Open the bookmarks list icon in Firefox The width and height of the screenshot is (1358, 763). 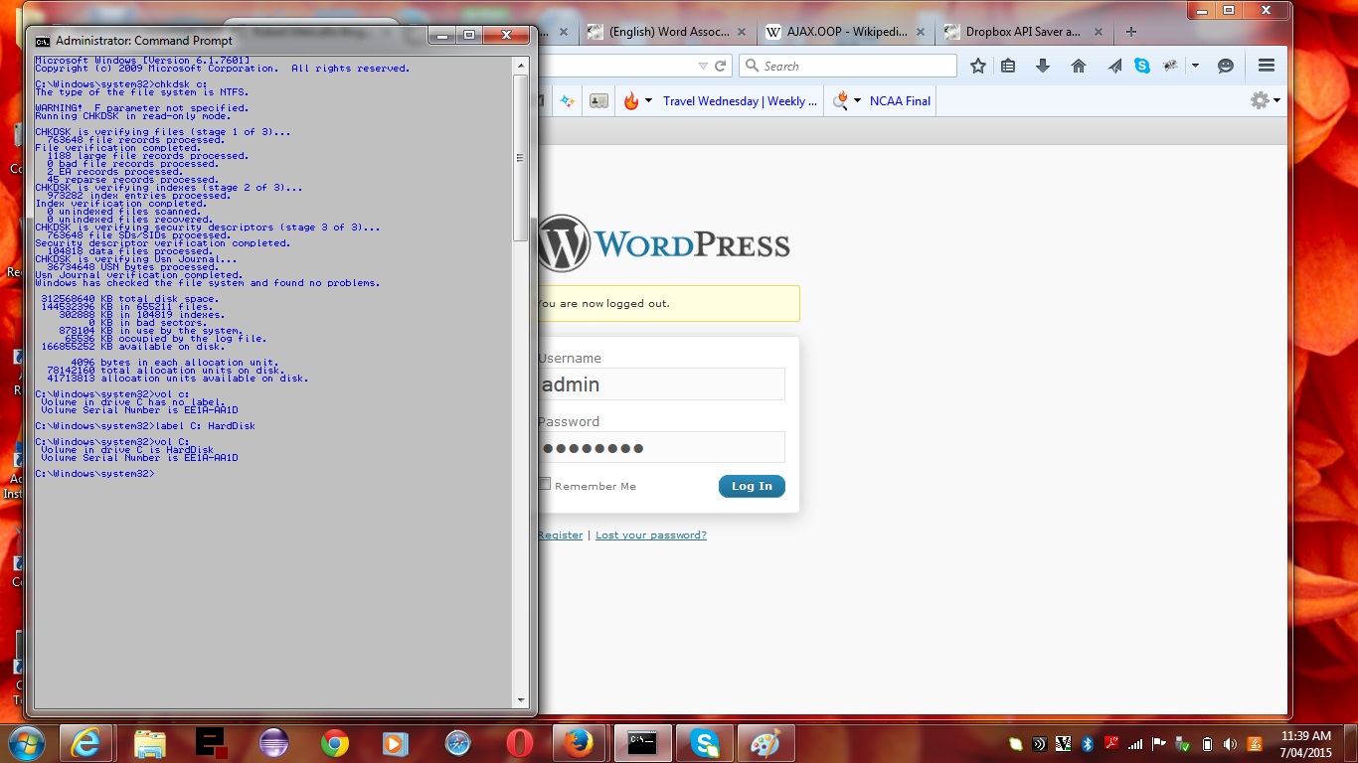(x=1008, y=66)
